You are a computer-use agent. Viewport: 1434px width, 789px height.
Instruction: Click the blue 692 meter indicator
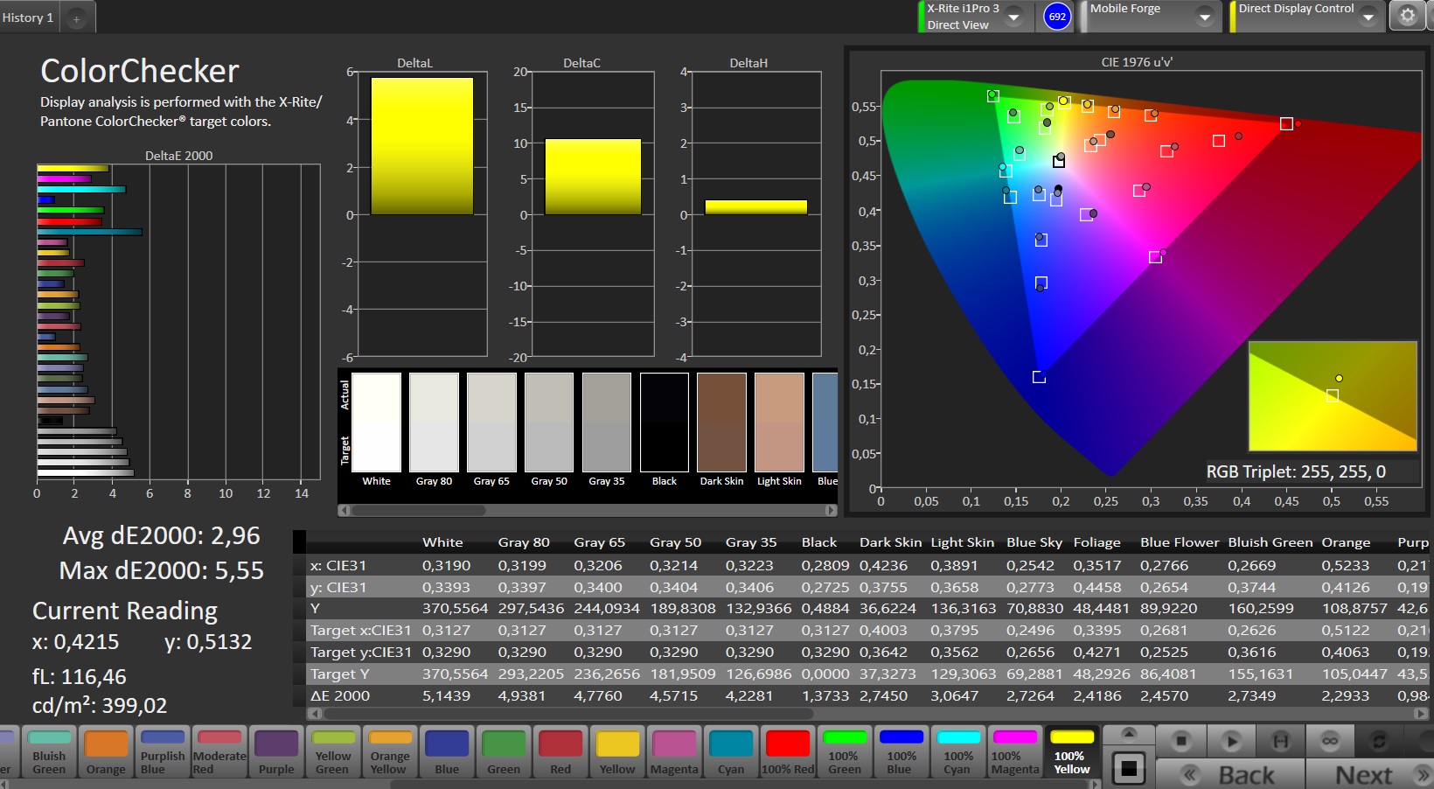coord(1057,17)
